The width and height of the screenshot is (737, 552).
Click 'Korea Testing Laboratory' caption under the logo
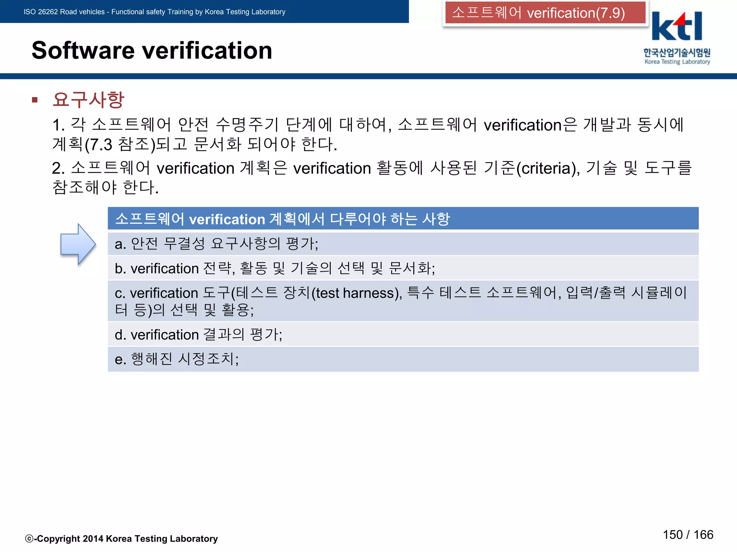click(677, 62)
